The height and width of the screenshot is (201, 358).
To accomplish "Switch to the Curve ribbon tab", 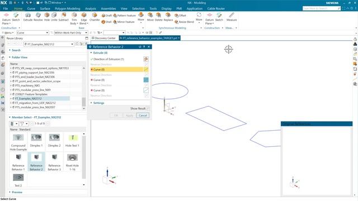I will click(x=31, y=9).
